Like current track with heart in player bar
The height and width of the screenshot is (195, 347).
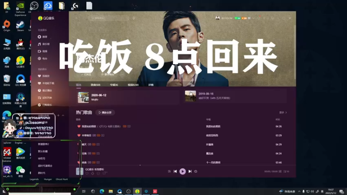(87, 173)
